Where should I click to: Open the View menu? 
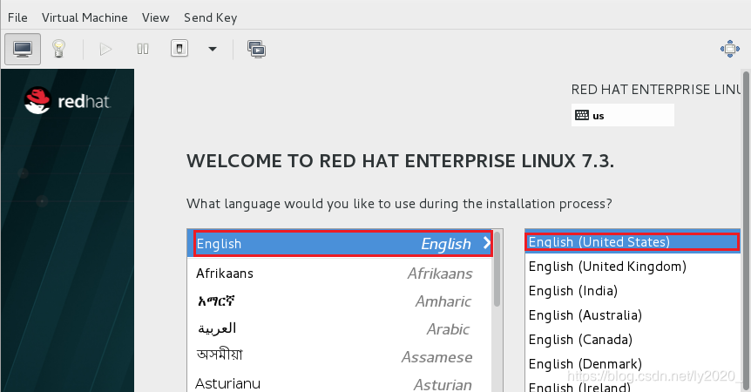tap(155, 17)
